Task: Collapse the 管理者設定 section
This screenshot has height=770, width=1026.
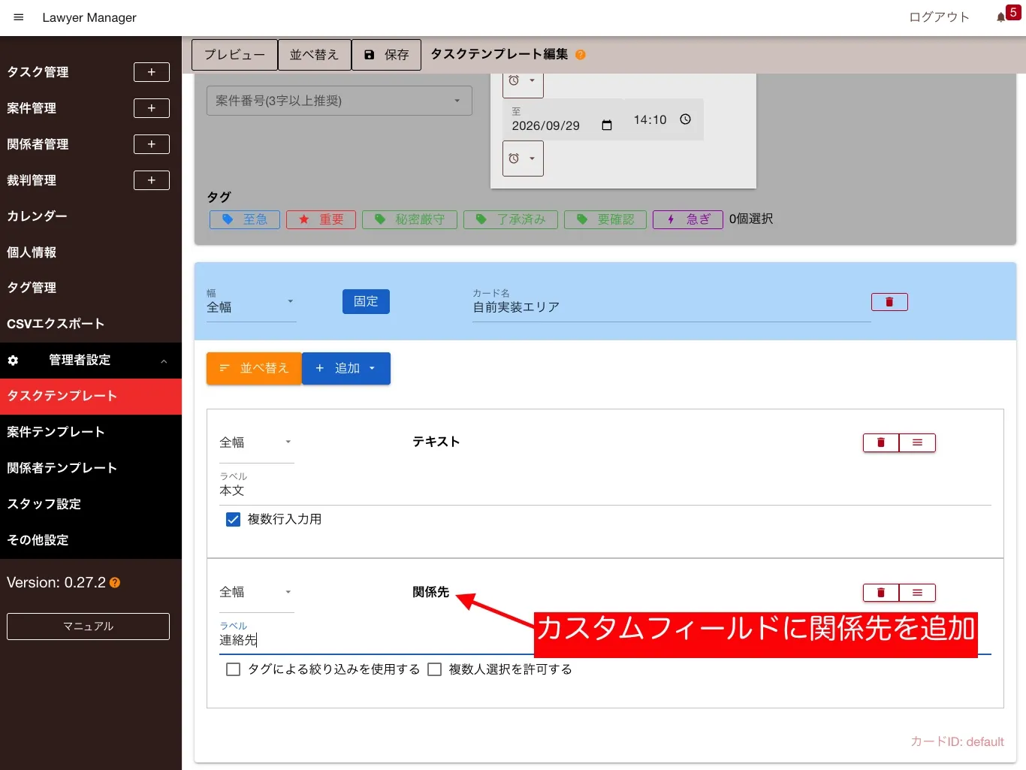Action: pyautogui.click(x=91, y=361)
